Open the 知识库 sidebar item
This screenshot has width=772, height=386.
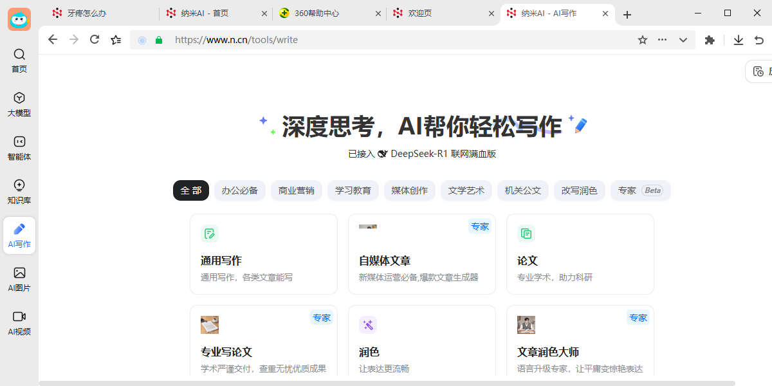[x=19, y=192]
